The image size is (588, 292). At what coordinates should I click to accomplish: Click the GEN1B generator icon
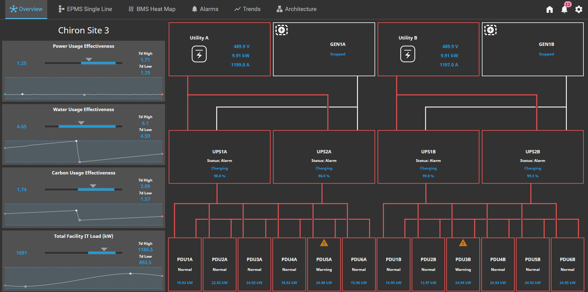tap(490, 30)
